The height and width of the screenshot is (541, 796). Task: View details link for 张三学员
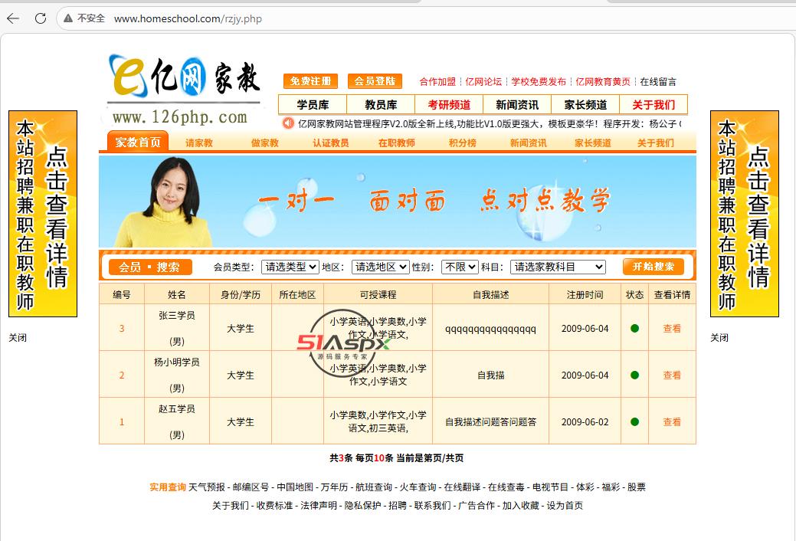(x=672, y=329)
